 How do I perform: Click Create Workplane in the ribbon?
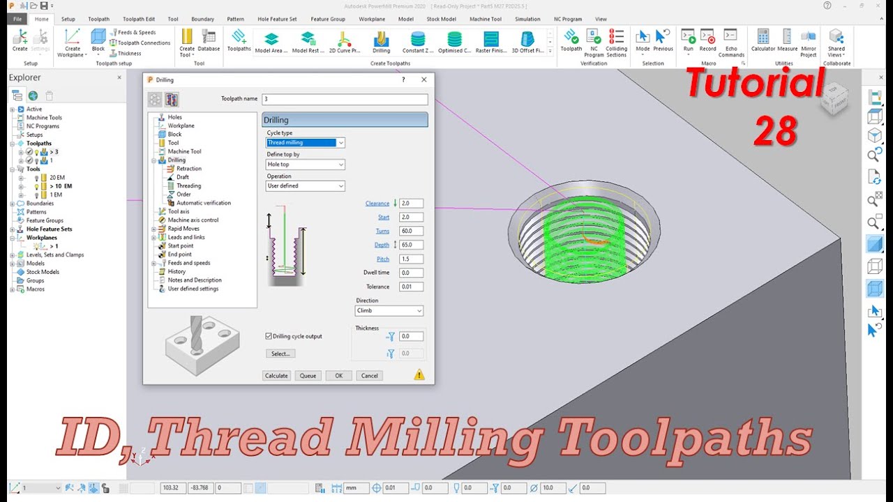(73, 43)
